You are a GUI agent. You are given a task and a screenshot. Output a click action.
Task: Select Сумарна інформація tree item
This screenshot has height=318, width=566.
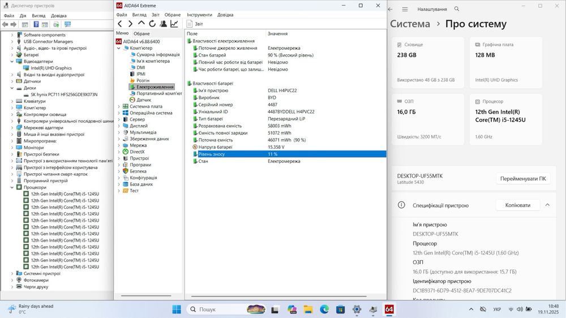[x=158, y=54]
